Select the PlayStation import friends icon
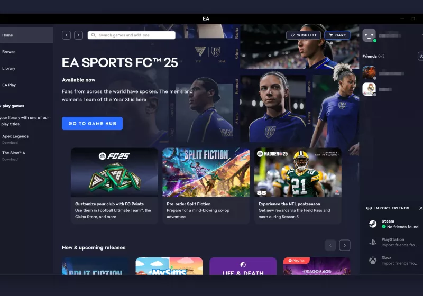Screen dimensions: 423x296 373,242
